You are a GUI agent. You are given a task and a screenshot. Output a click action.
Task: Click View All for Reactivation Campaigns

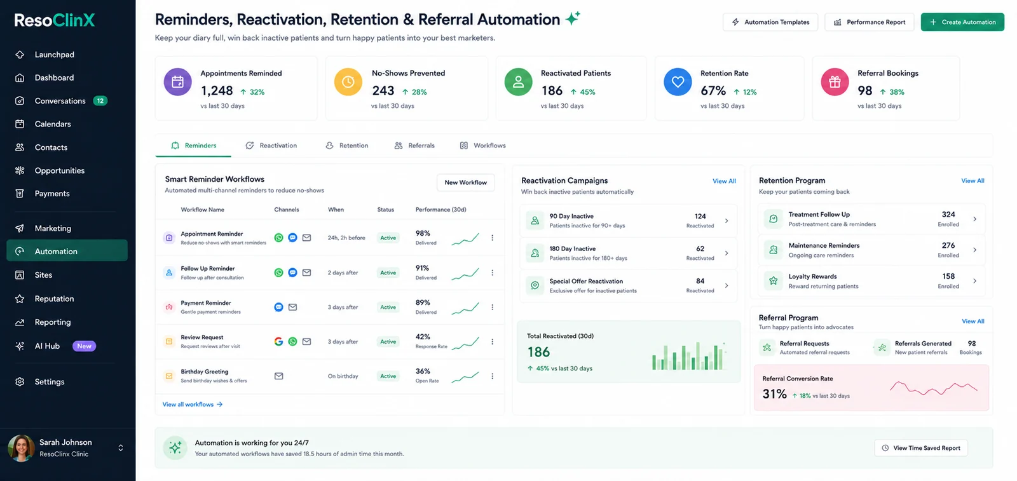724,181
